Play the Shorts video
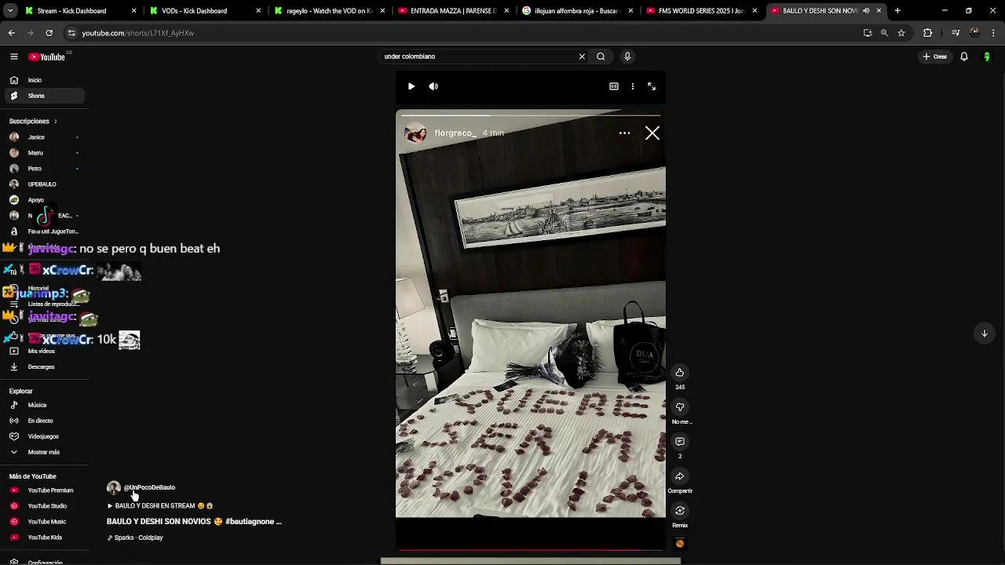The height and width of the screenshot is (565, 1005). point(411,86)
